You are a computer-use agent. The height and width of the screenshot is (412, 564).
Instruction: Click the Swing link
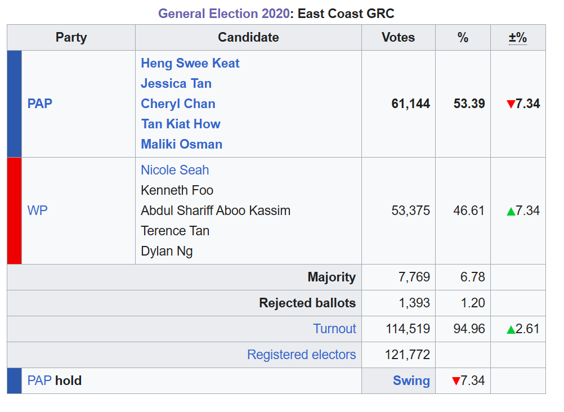pos(411,380)
